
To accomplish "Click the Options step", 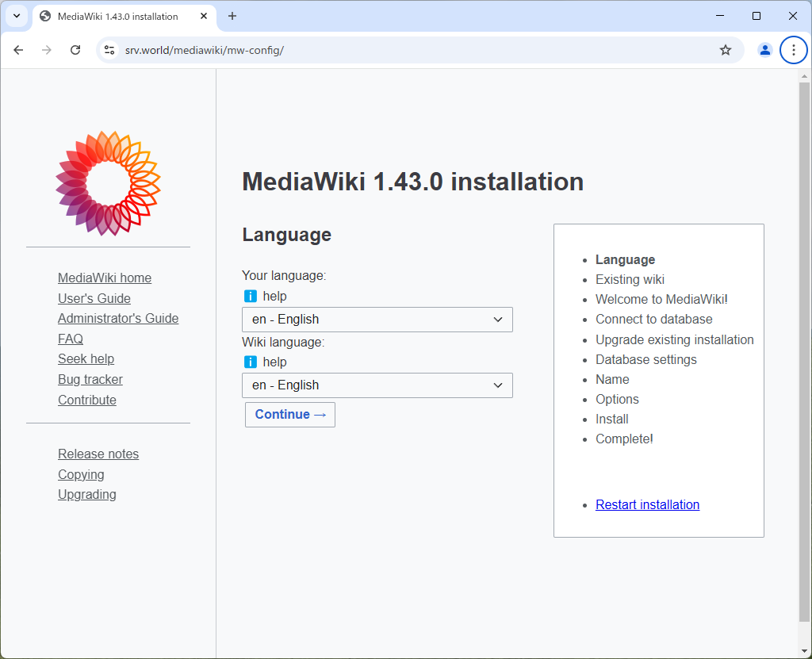I will (617, 400).
